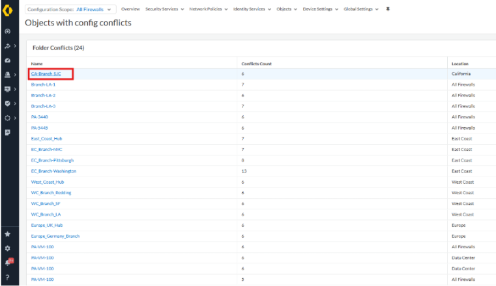Open the Help question mark icon
Image resolution: width=496 pixels, height=286 pixels.
tap(8, 278)
